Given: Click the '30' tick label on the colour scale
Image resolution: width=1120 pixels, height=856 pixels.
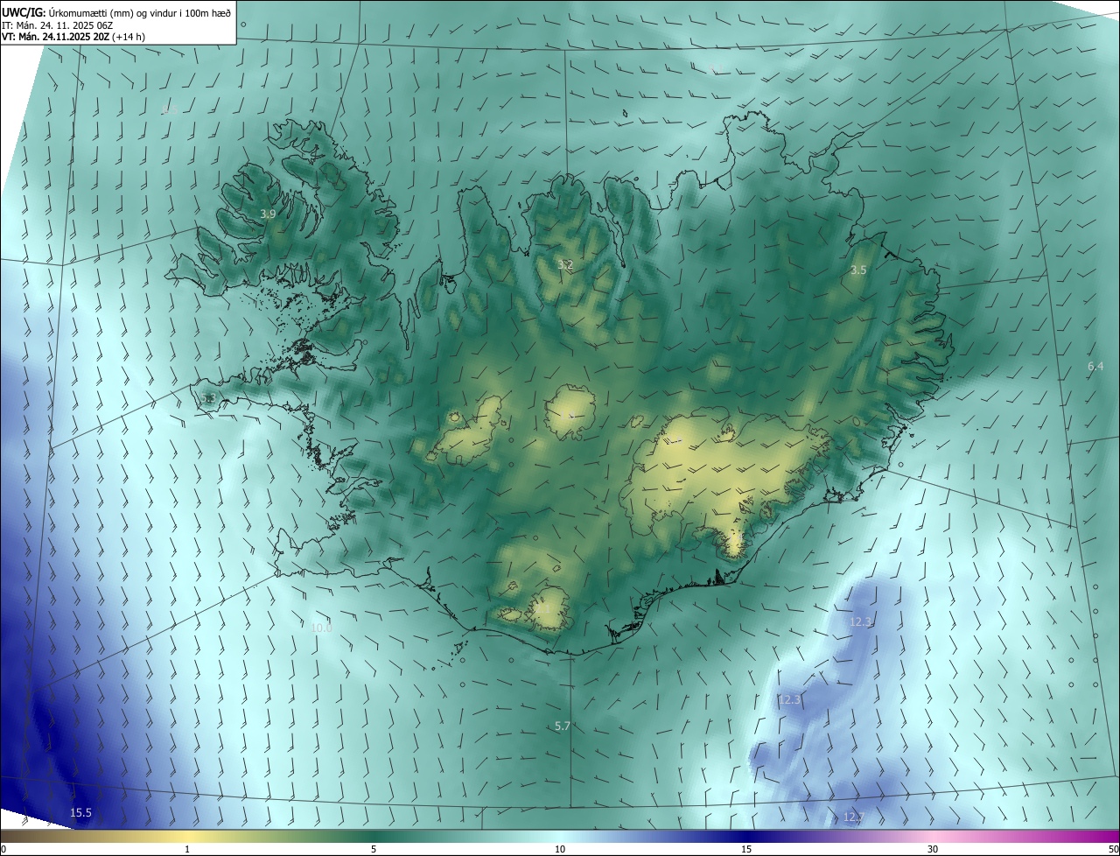Looking at the screenshot, I should coord(933,850).
